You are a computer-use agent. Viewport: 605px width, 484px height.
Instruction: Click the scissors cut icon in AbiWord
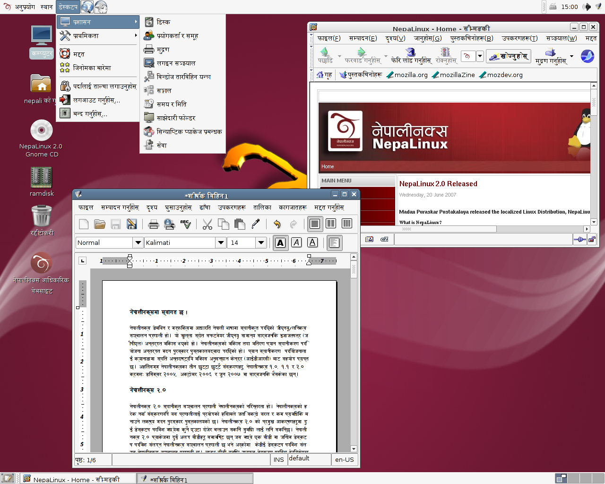207,224
